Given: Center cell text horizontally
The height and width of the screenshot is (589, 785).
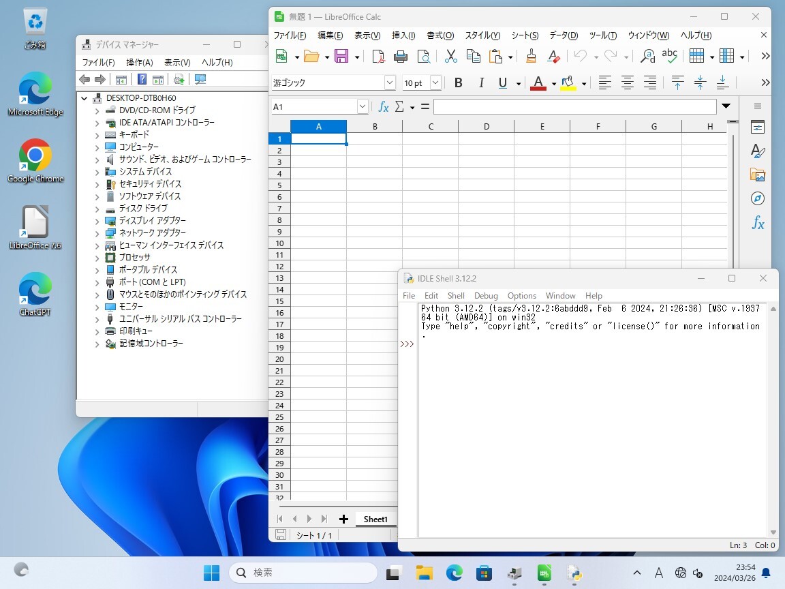Looking at the screenshot, I should point(628,82).
